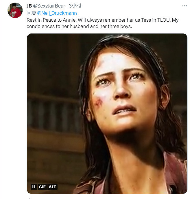Image resolution: width=192 pixels, height=199 pixels.
Task: Click the "JB" display name
Action: (x=29, y=6)
